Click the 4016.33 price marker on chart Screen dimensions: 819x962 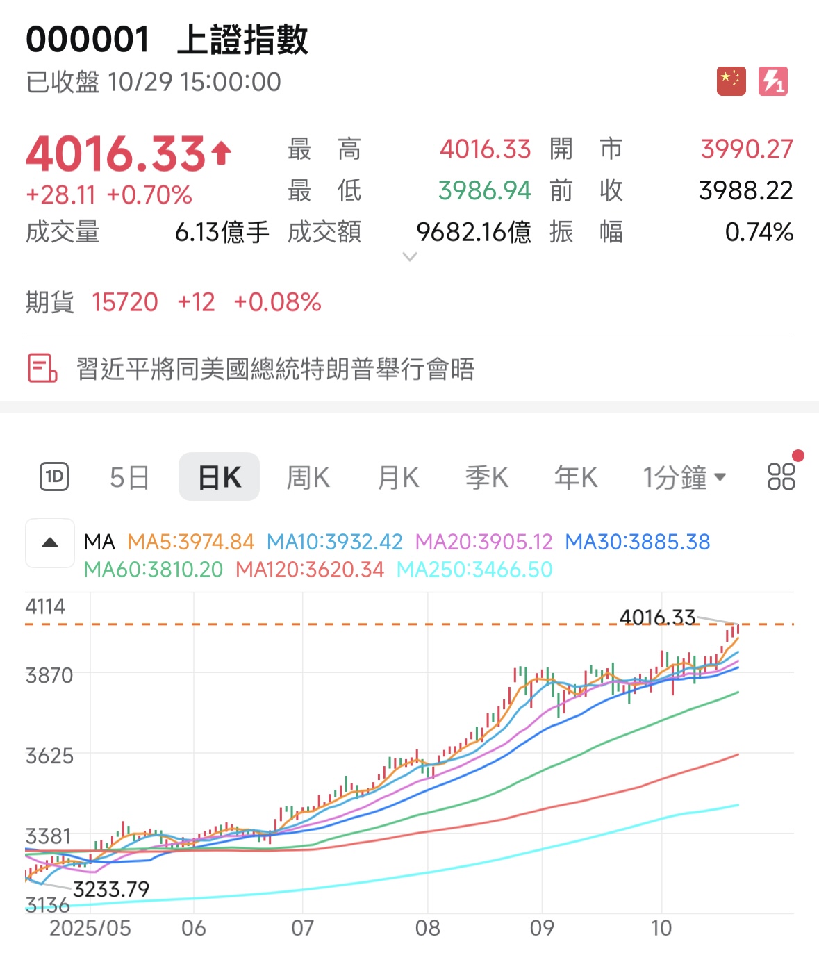[x=656, y=617]
